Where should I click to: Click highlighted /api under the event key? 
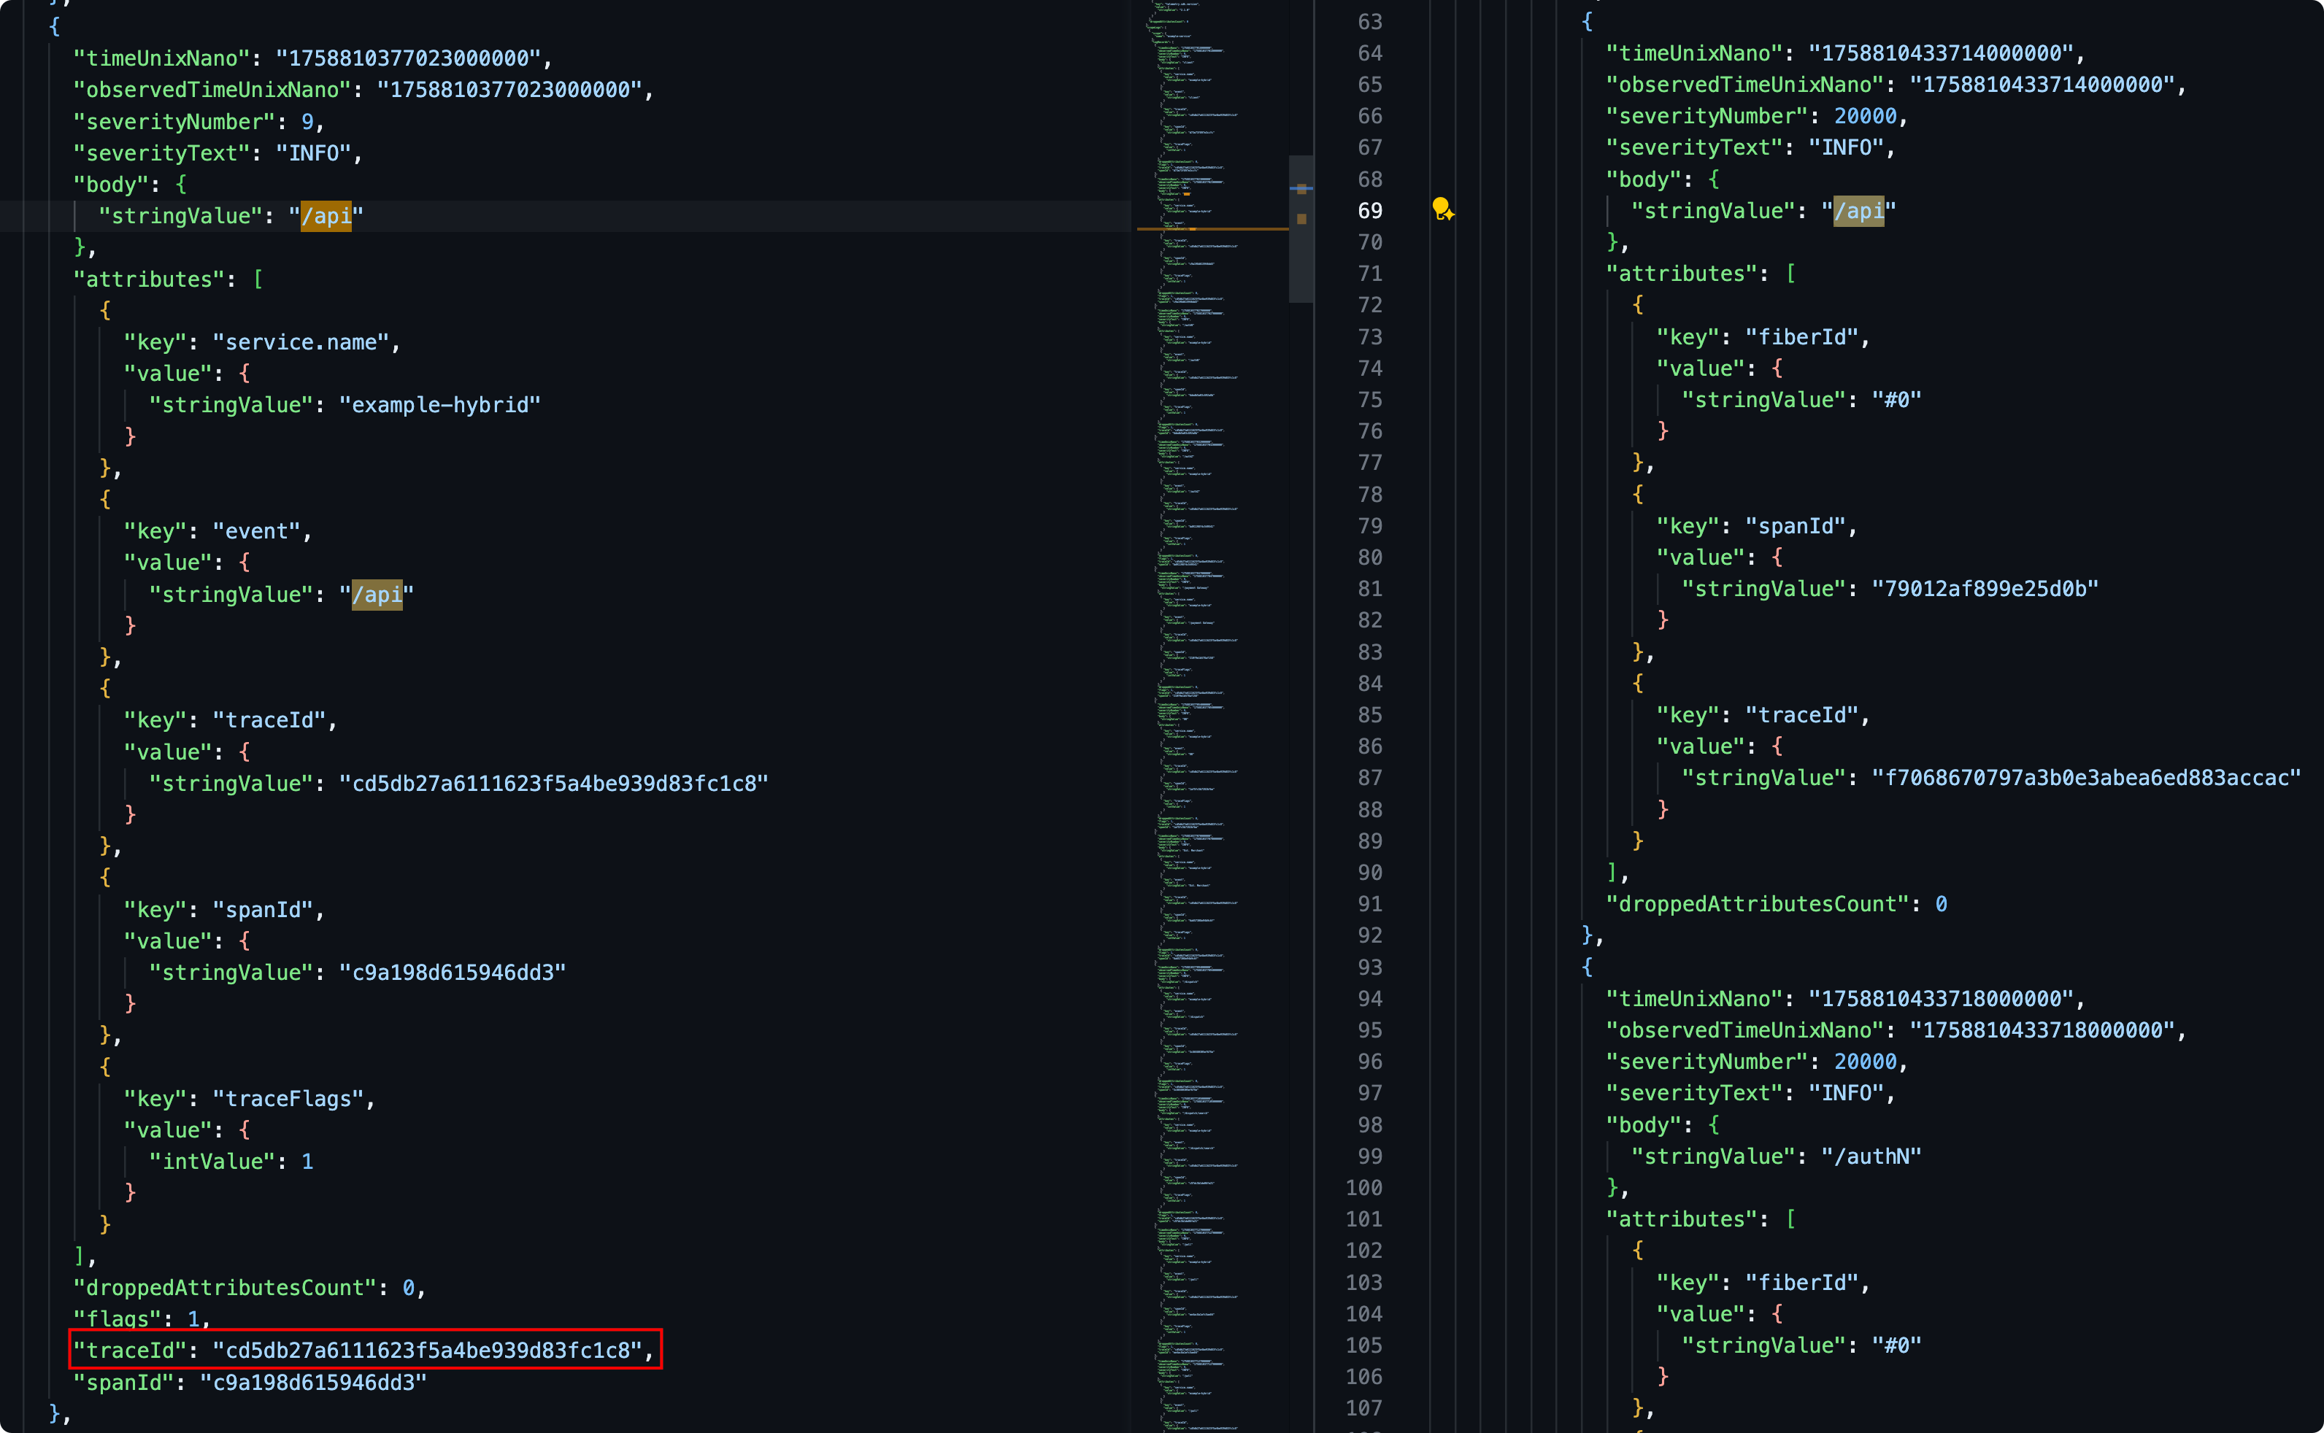tap(377, 594)
